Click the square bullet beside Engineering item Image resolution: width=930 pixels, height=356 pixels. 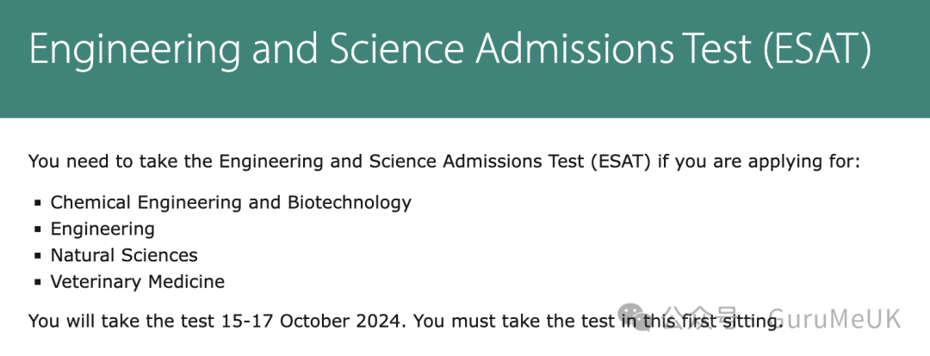pos(38,230)
